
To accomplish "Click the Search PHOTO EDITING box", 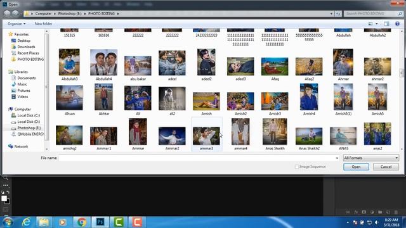I will pyautogui.click(x=373, y=13).
